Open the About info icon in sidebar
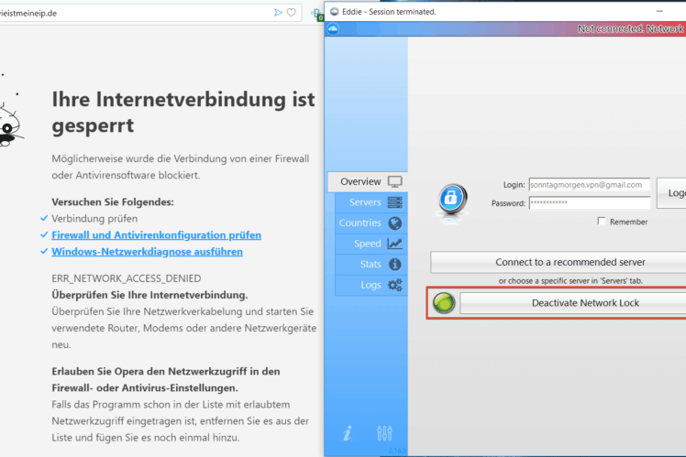This screenshot has width=686, height=457. (x=348, y=433)
